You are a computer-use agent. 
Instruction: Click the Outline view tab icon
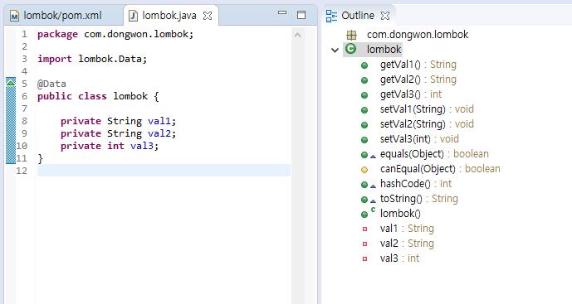[x=331, y=16]
